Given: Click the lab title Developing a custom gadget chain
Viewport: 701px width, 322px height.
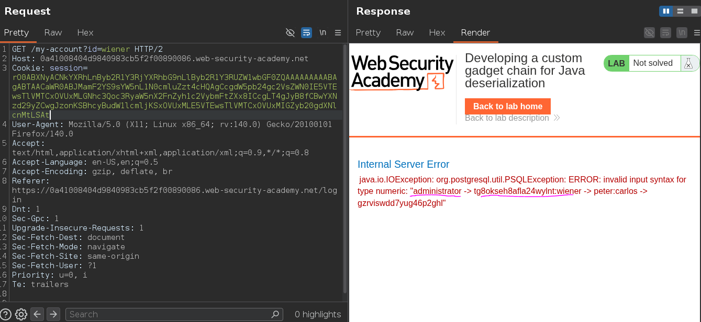Looking at the screenshot, I should click(x=525, y=71).
